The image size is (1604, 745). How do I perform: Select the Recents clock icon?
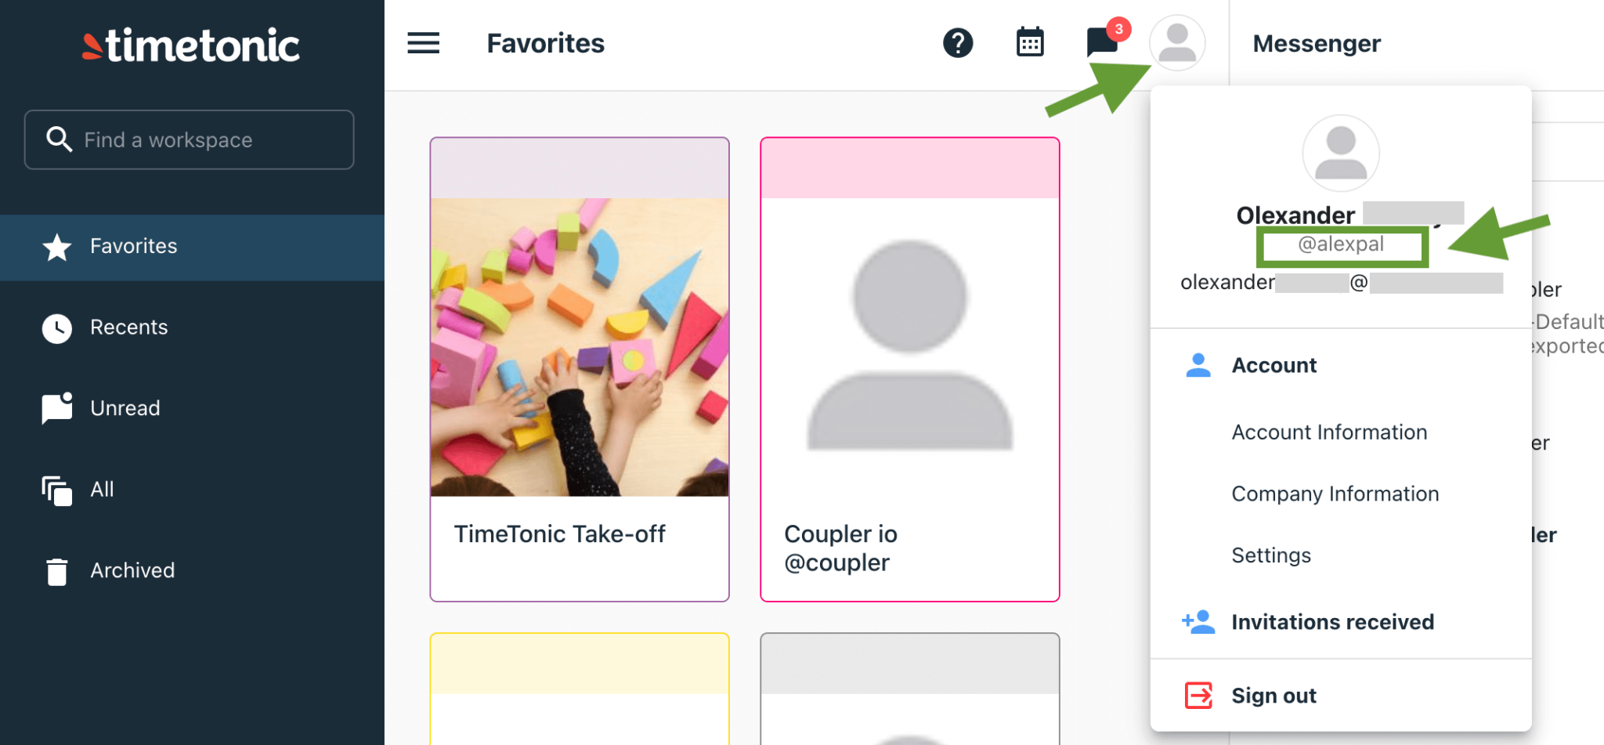point(56,328)
